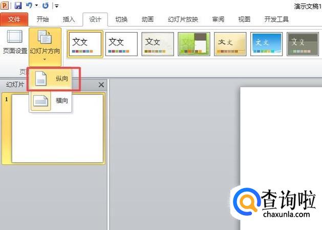Switch to the 插入 (Insert) tab
Image resolution: width=322 pixels, height=230 pixels.
click(69, 19)
